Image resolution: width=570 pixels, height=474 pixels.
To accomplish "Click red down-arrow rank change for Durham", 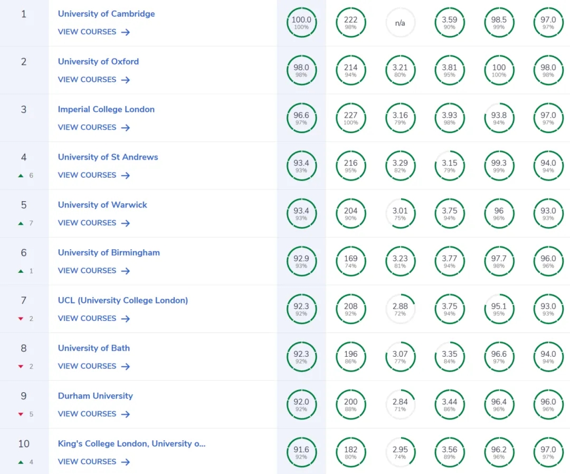I will click(21, 414).
